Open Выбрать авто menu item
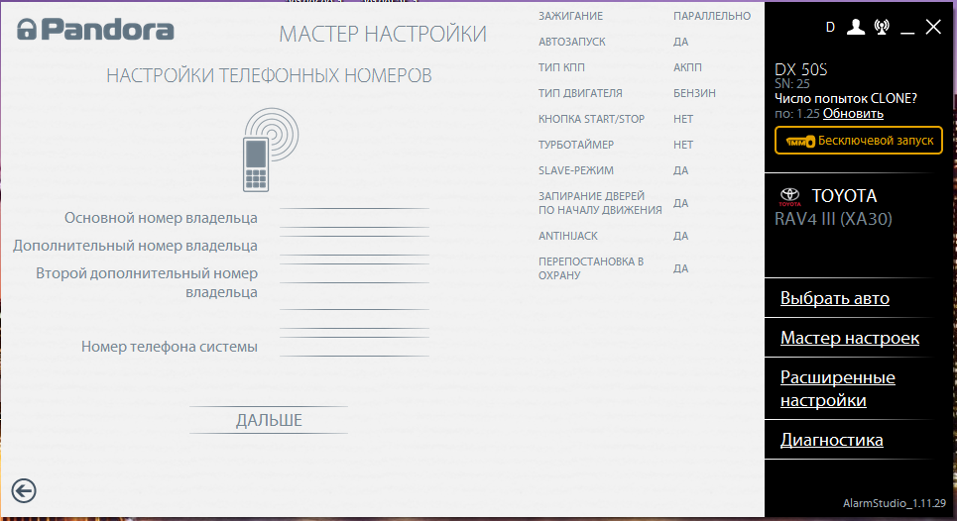 pyautogui.click(x=834, y=298)
